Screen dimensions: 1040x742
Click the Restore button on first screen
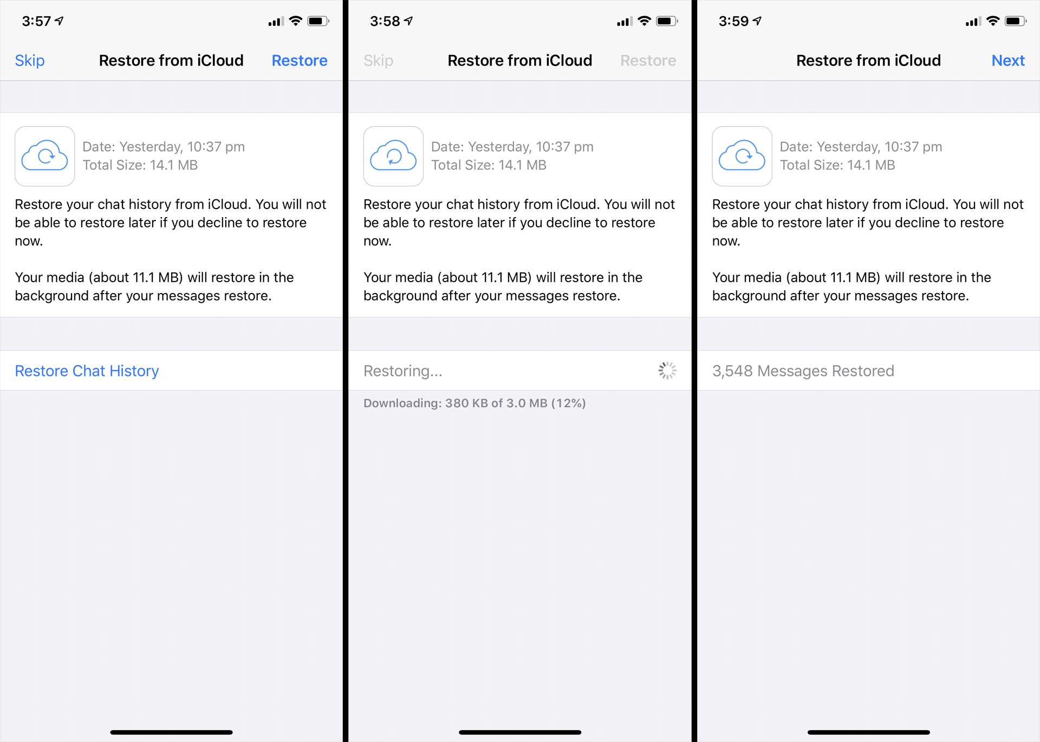coord(300,60)
